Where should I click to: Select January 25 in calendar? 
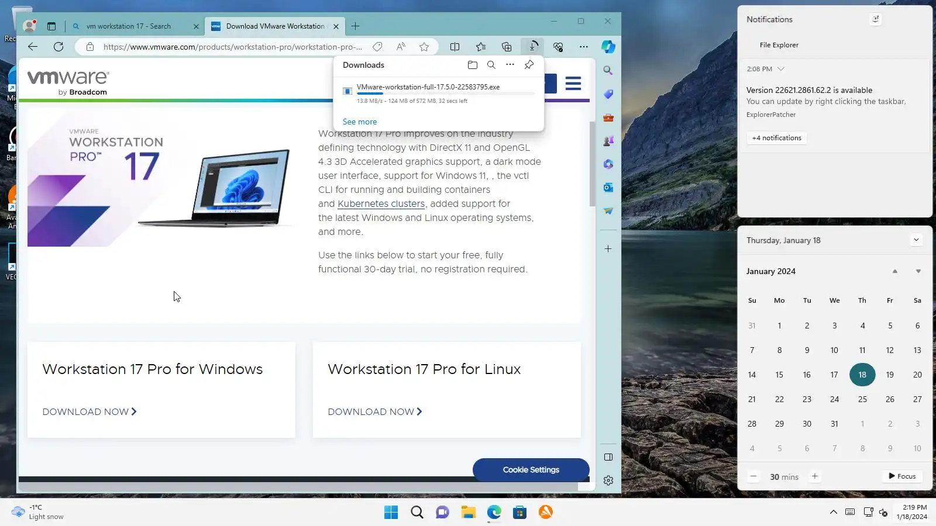862,399
